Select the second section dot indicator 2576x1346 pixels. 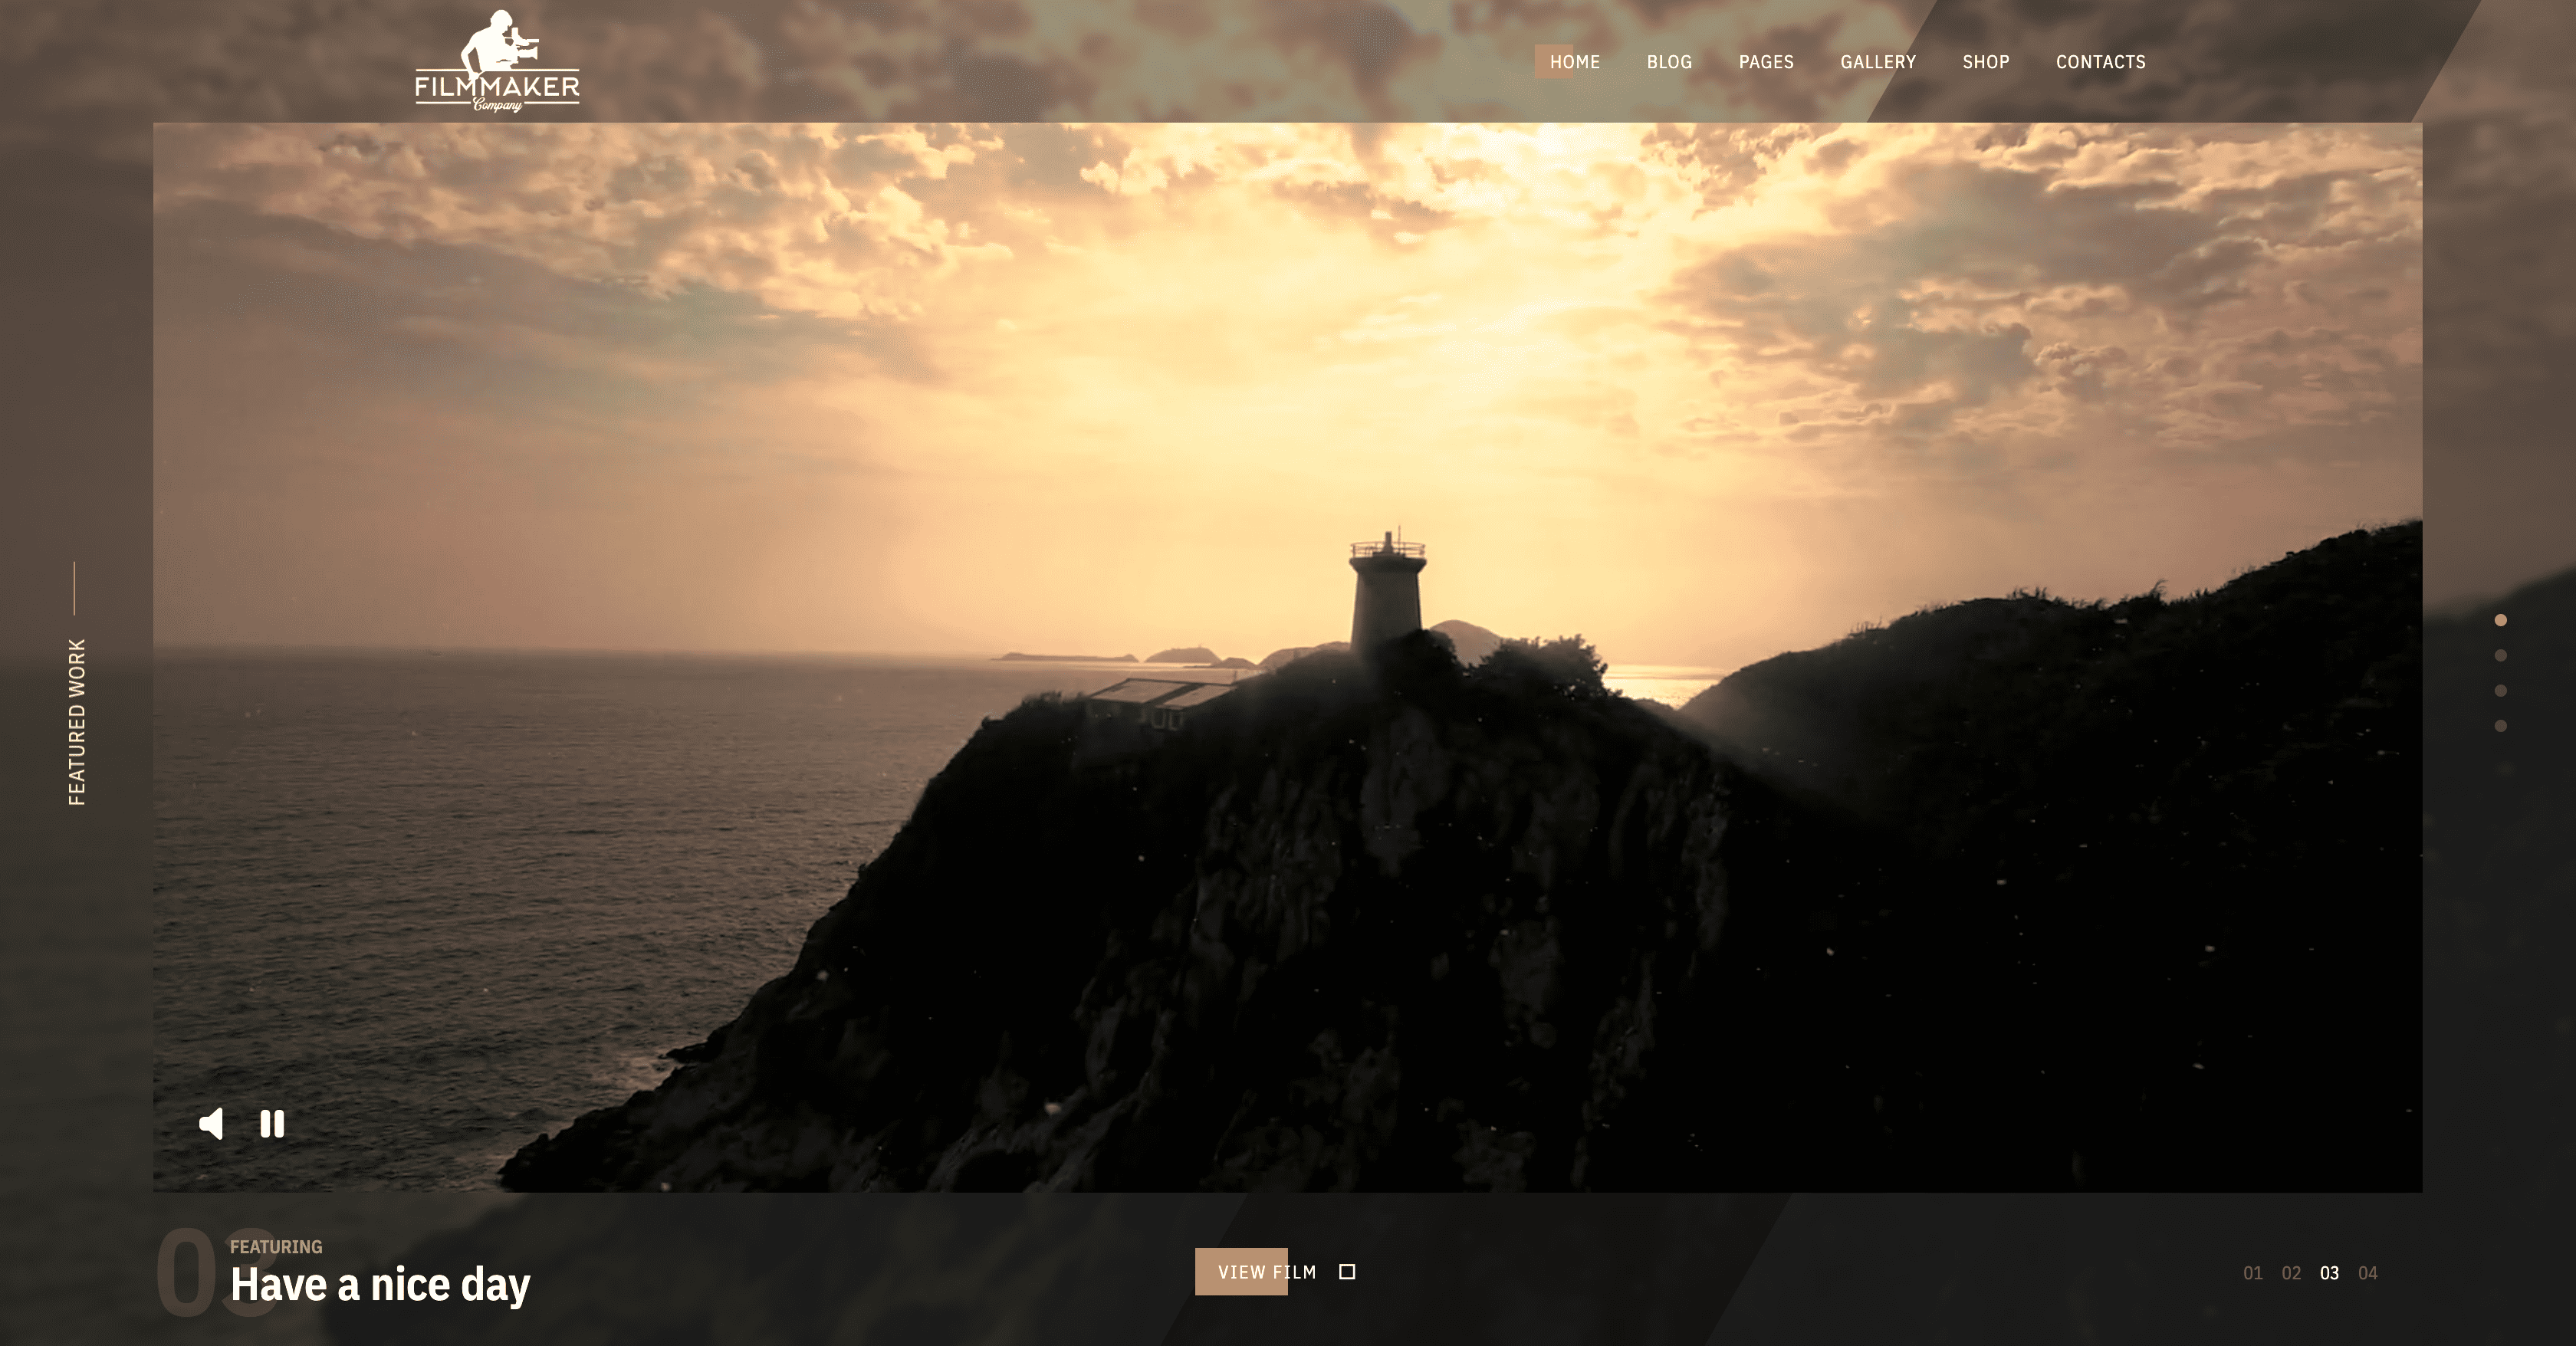pyautogui.click(x=2500, y=655)
